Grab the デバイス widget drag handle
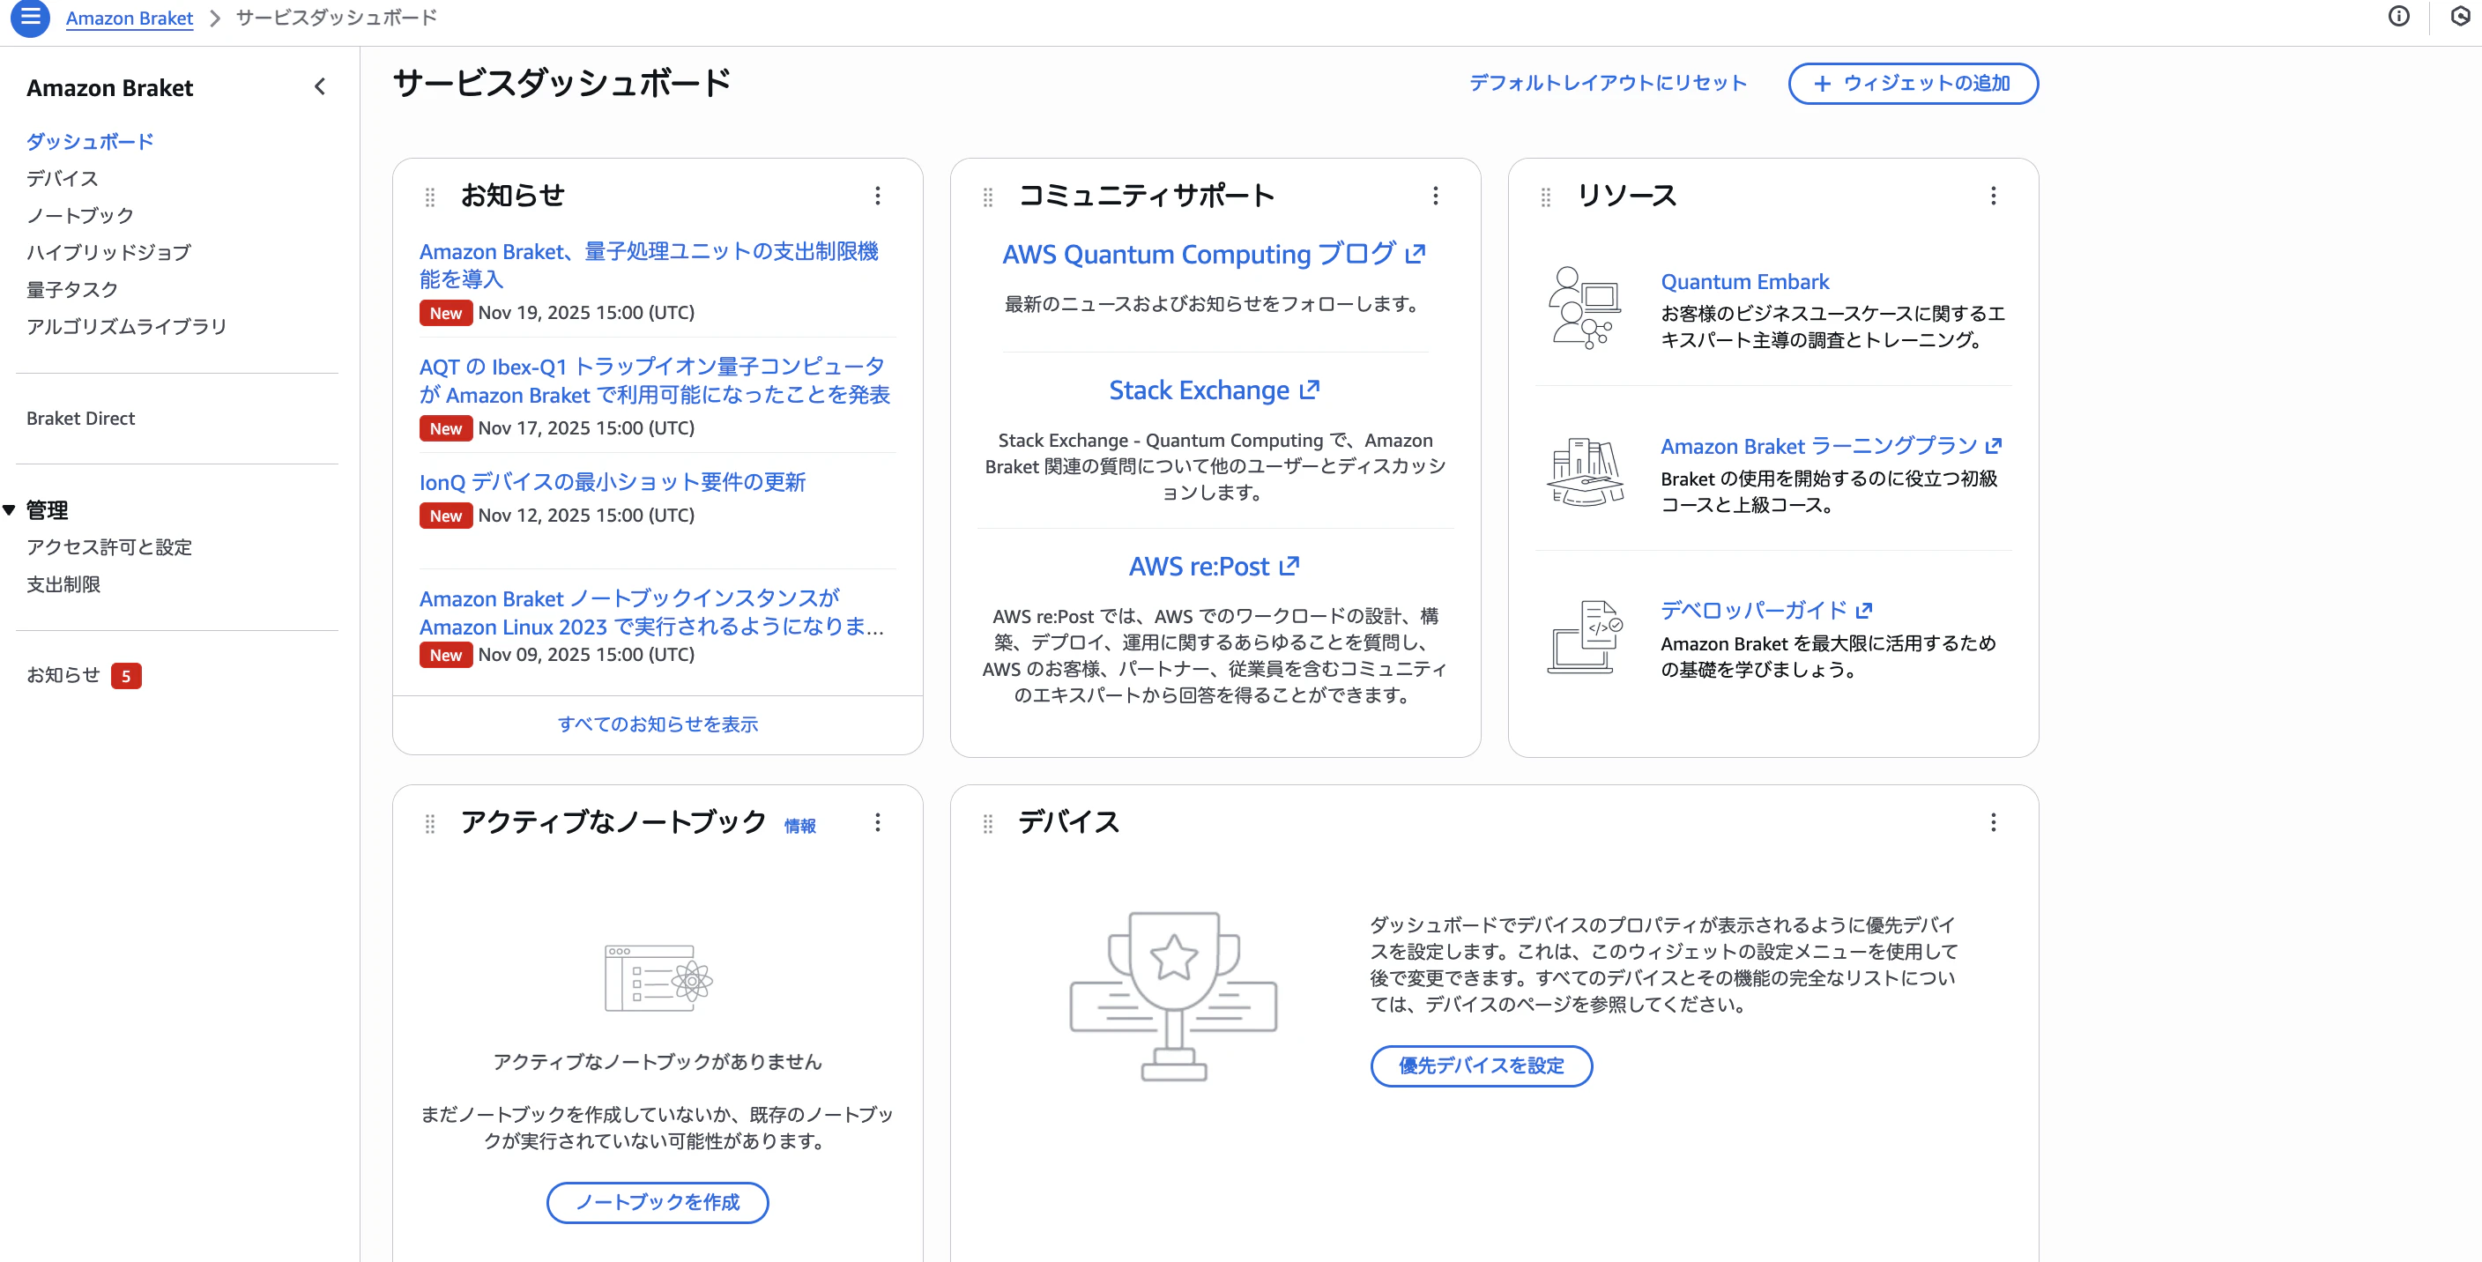2482x1262 pixels. click(987, 824)
